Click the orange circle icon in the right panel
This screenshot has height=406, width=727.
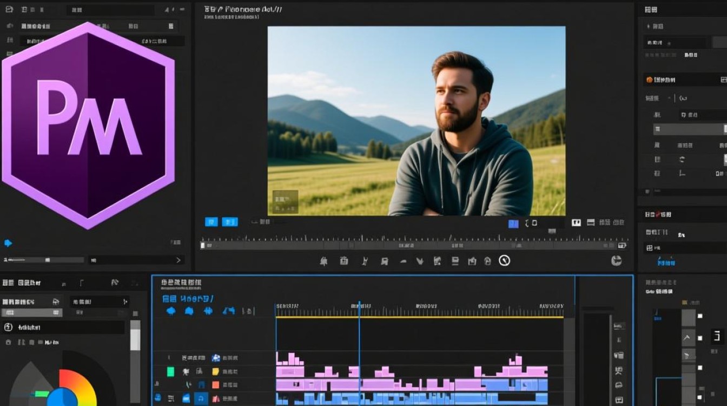coord(649,80)
